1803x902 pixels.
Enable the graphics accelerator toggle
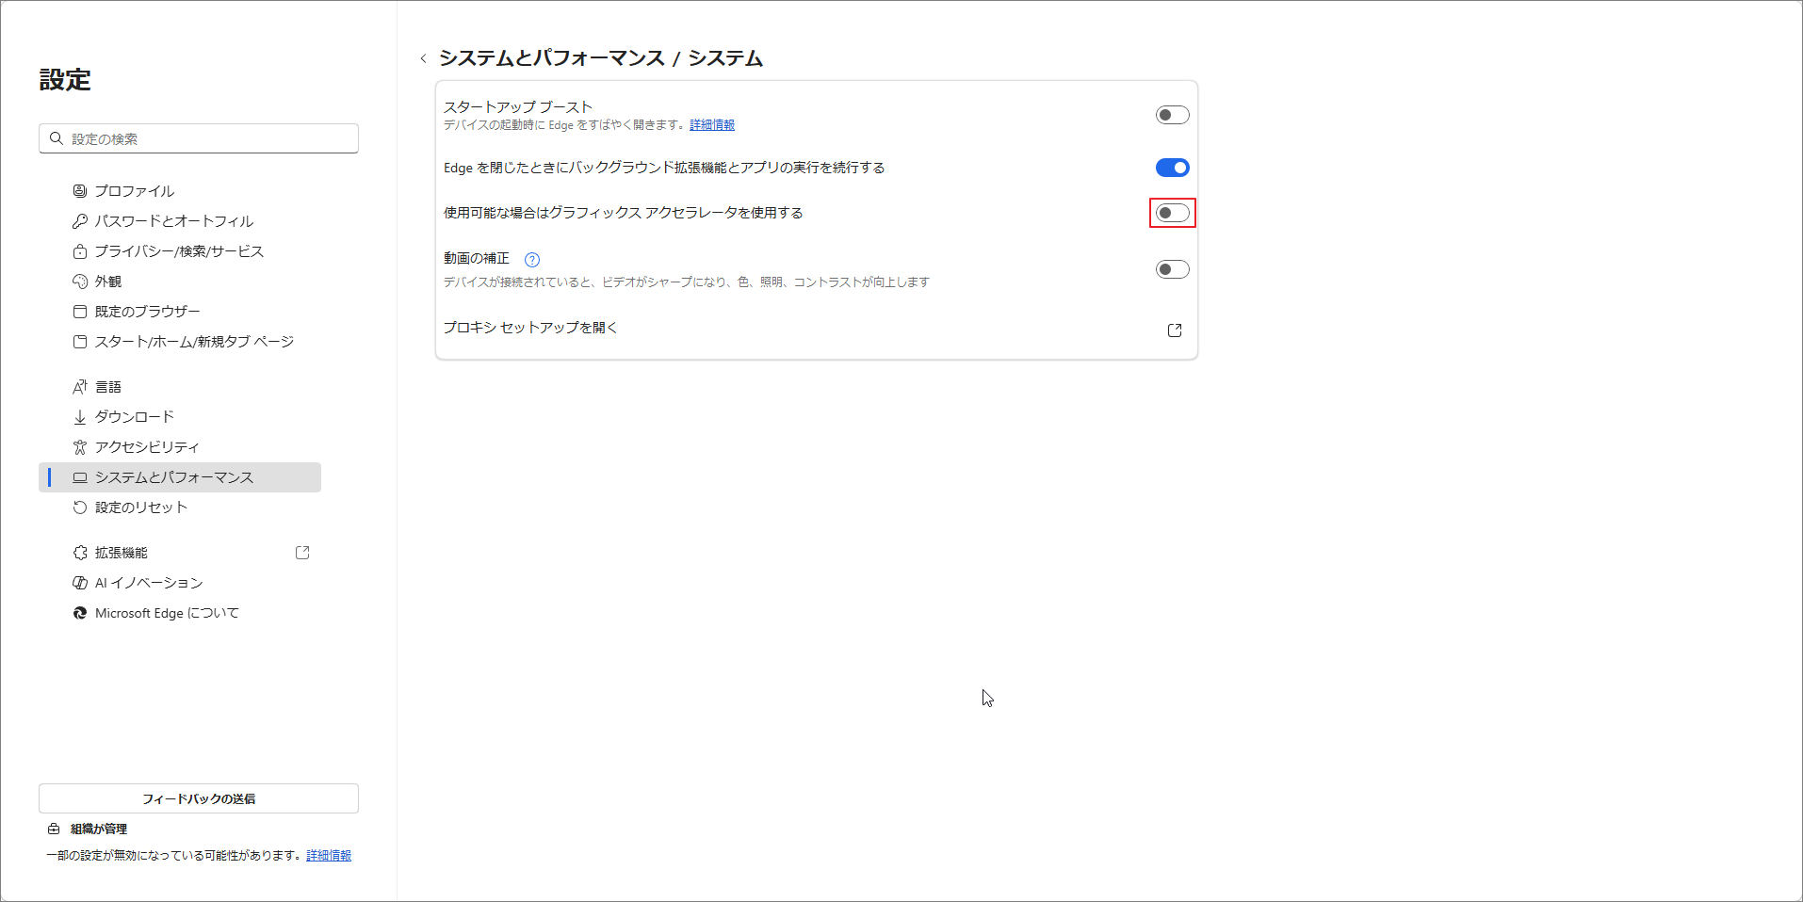pos(1172,213)
